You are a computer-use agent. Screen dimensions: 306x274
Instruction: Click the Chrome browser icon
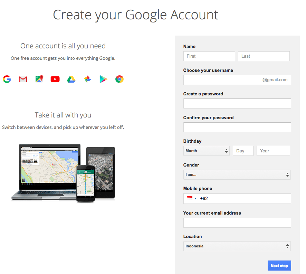click(x=119, y=79)
